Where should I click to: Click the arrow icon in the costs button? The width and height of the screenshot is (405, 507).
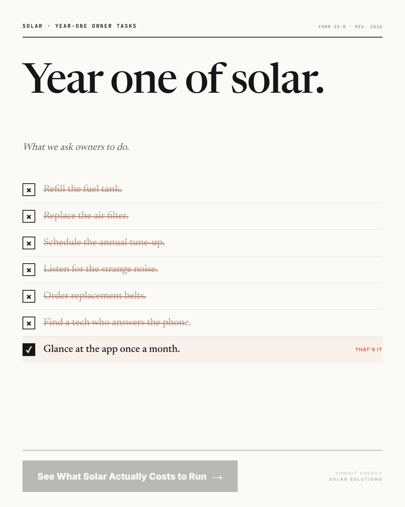tap(217, 477)
